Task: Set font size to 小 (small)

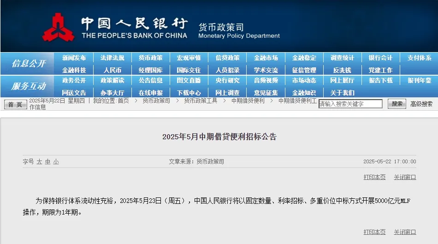Action: tap(56, 162)
